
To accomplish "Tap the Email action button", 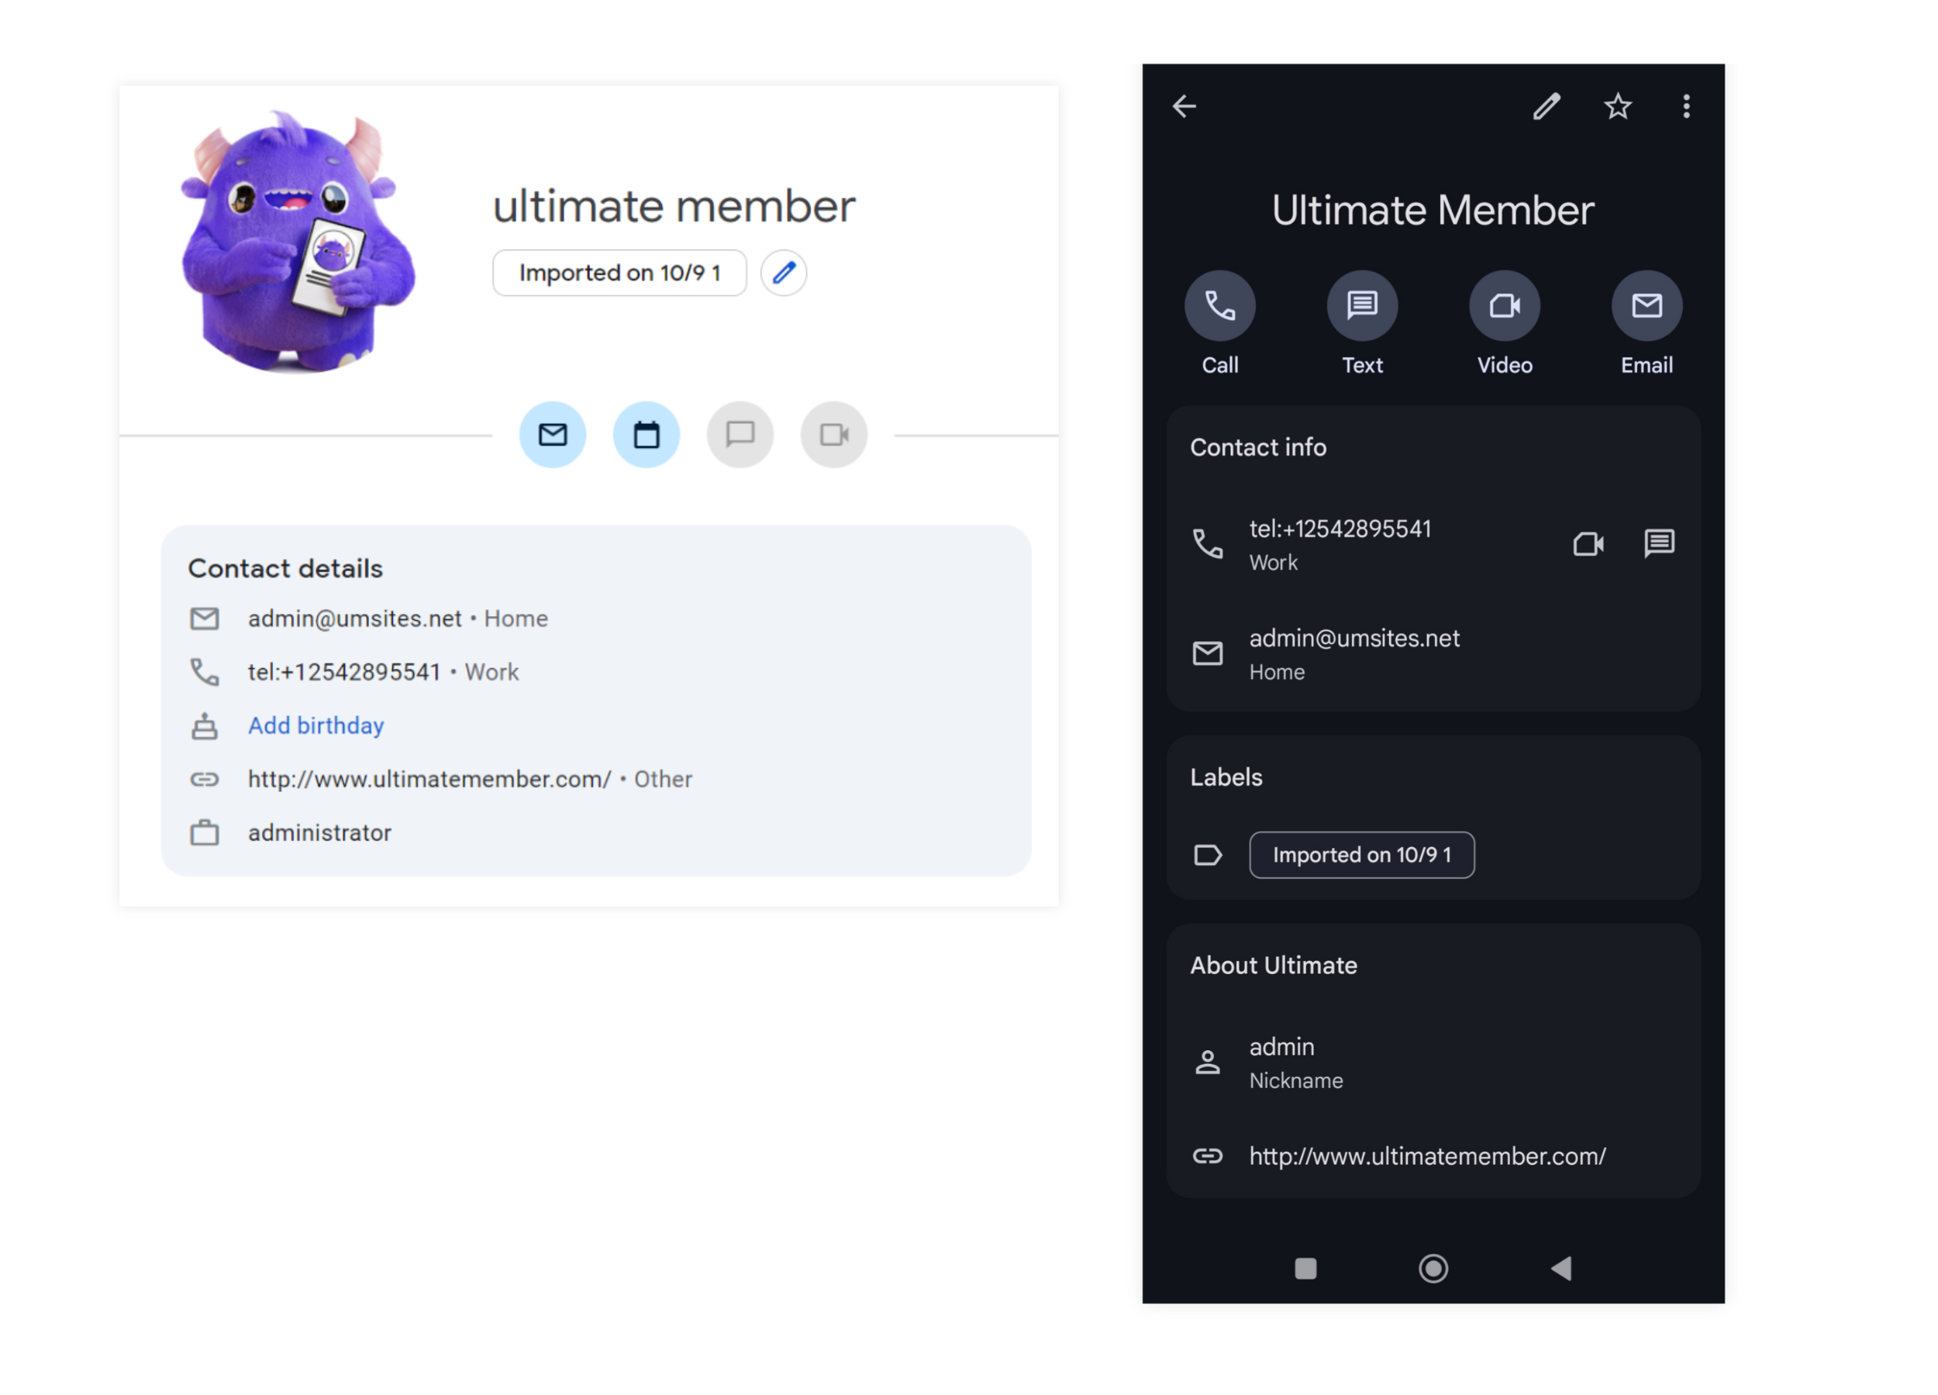I will tap(1647, 306).
